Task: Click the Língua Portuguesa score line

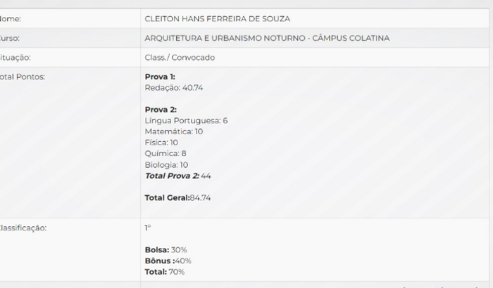Action: 186,120
